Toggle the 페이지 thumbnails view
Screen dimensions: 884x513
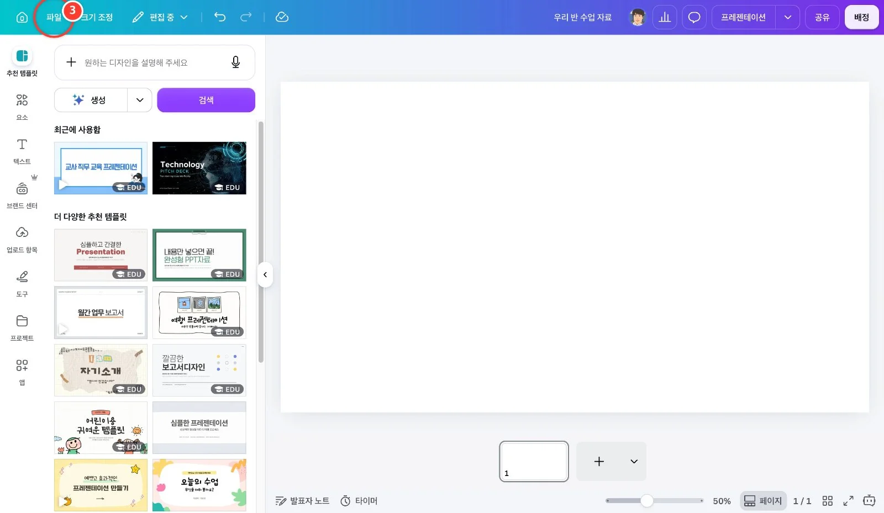pyautogui.click(x=763, y=501)
